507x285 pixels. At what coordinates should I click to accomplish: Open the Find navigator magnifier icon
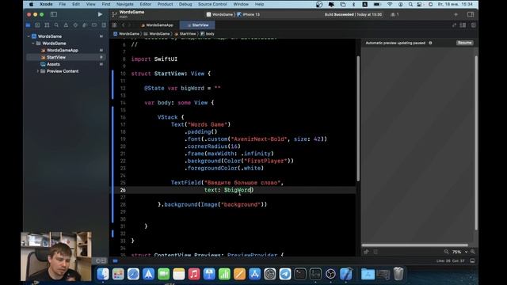56,25
